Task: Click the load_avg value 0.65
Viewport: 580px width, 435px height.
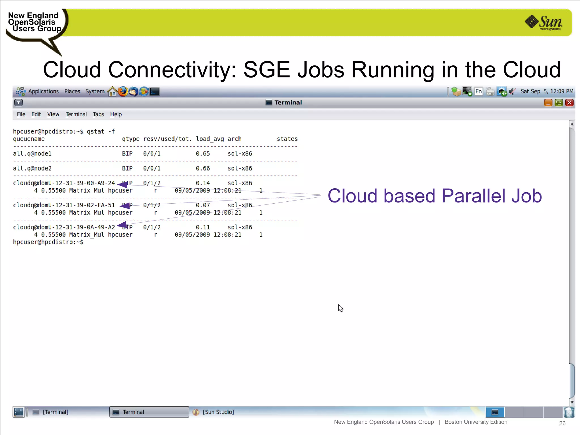Action: click(x=203, y=153)
